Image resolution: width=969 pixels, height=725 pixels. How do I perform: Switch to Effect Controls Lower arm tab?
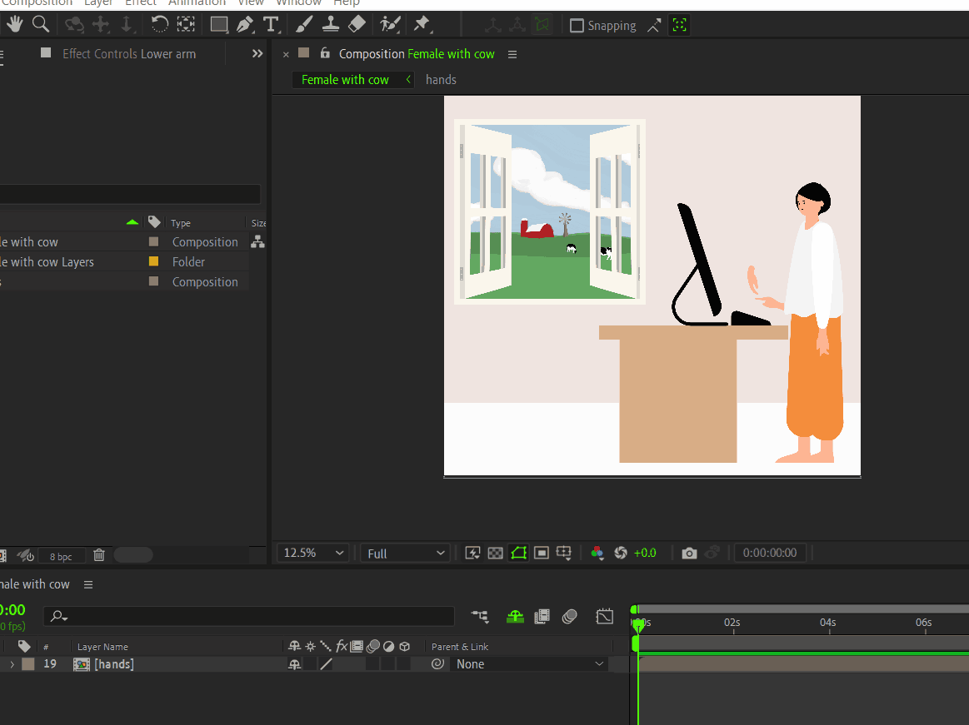(129, 54)
